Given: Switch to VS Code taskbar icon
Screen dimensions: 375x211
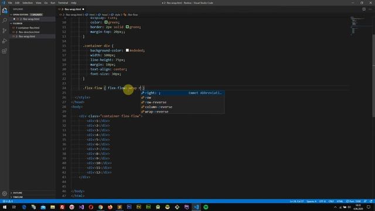Looking at the screenshot, I should coord(196,207).
